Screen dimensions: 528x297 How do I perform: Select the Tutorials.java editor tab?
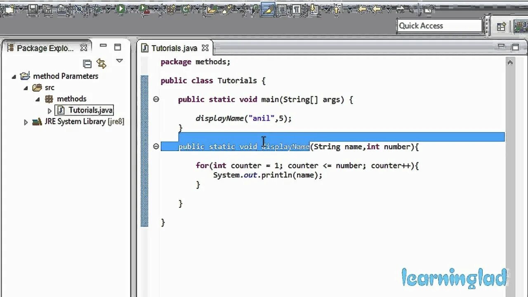(x=174, y=48)
